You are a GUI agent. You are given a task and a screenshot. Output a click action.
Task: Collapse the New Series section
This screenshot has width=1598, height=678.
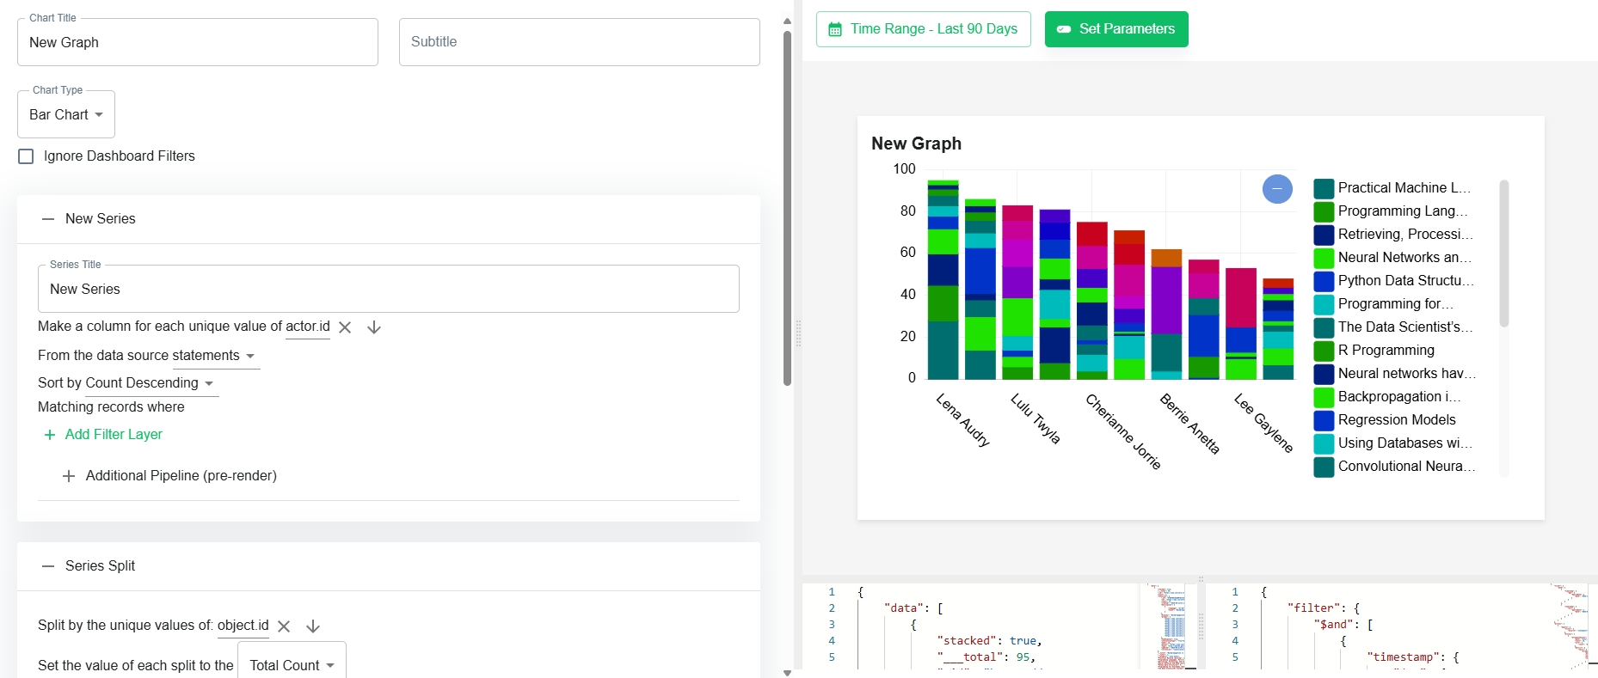[x=48, y=219]
